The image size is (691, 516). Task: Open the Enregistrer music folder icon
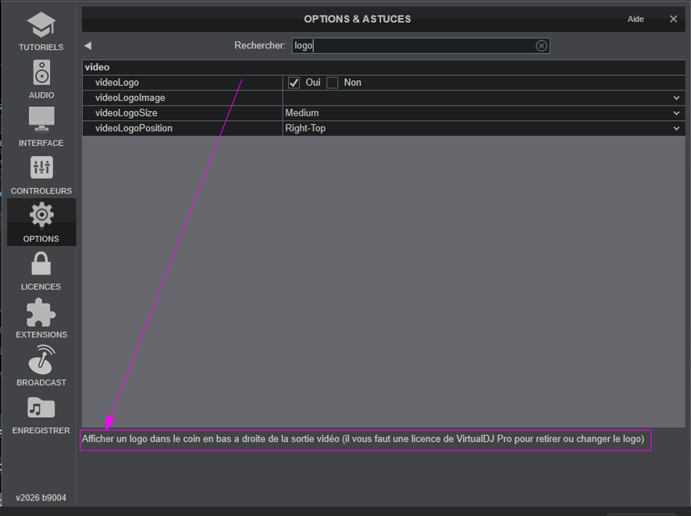tap(41, 408)
